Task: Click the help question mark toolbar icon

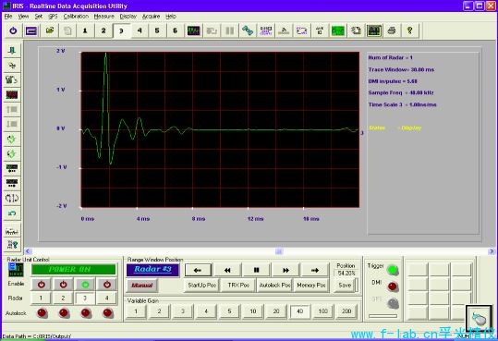Action: 409,30
